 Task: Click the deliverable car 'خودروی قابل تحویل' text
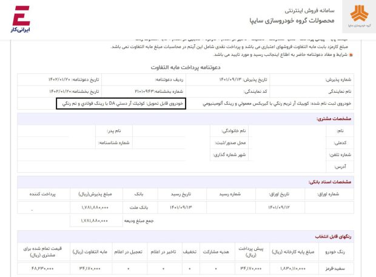coord(123,104)
